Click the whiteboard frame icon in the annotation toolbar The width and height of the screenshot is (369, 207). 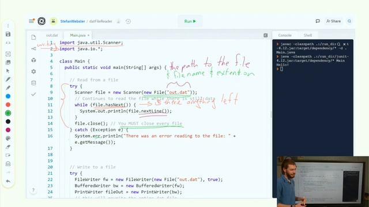[x=8, y=54]
